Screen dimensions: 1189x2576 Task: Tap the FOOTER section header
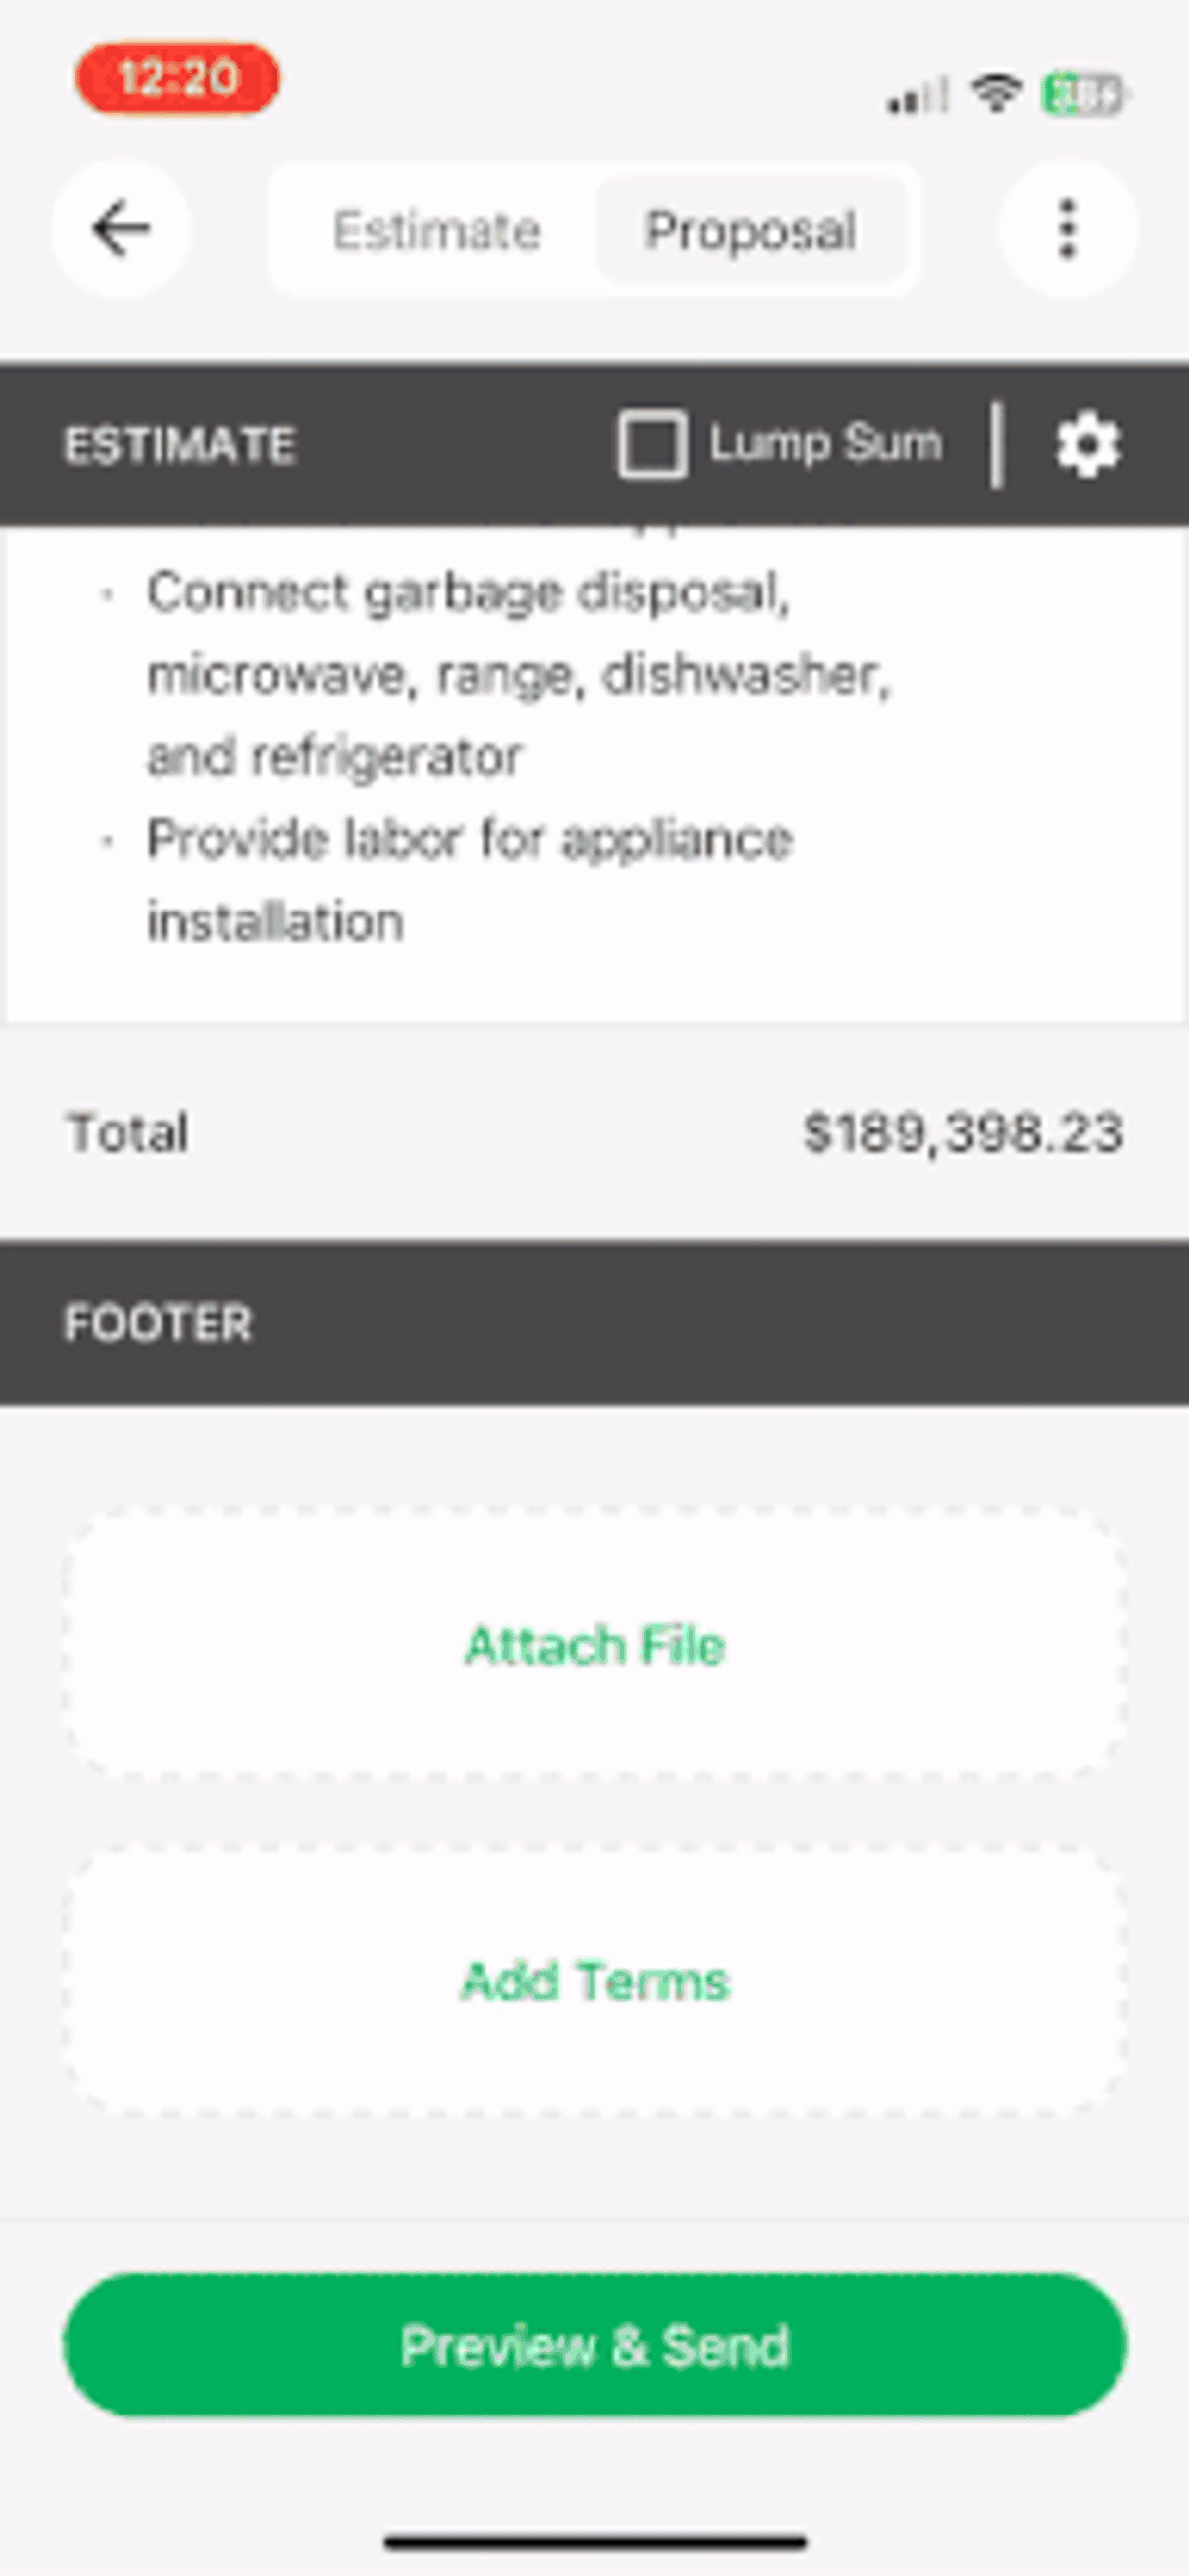[158, 1322]
